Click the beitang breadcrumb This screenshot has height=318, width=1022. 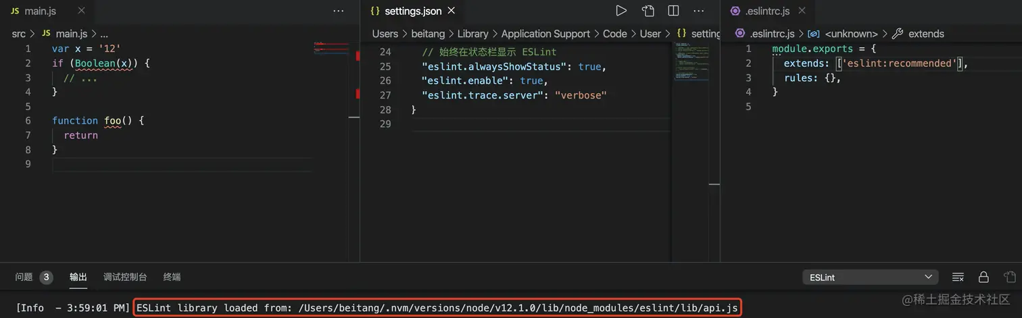coord(428,33)
